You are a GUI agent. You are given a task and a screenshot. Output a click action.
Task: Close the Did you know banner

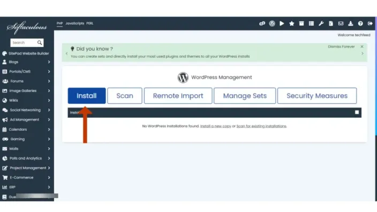[x=362, y=47]
